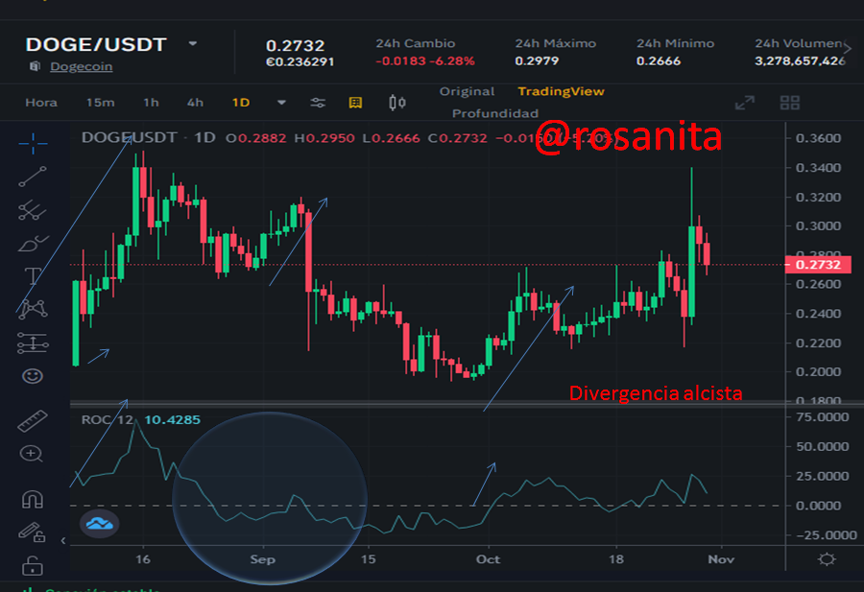Click the euro price €0.236291
The image size is (864, 592).
[x=300, y=61]
